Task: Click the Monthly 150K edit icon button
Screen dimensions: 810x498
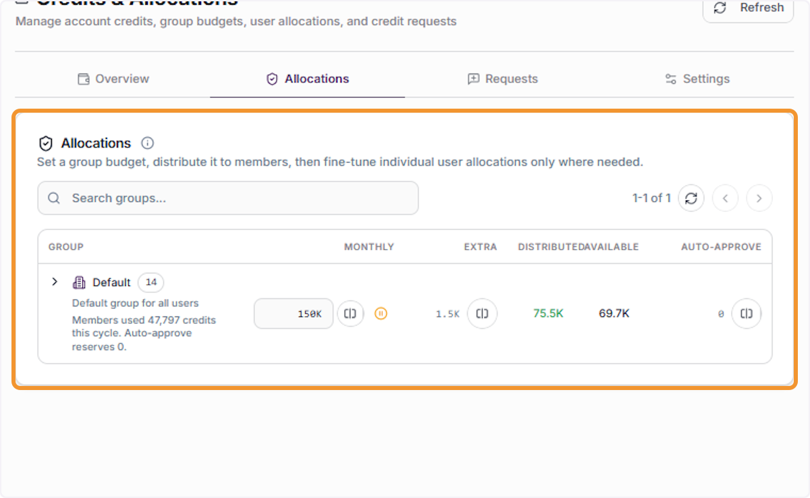Action: pyautogui.click(x=350, y=314)
